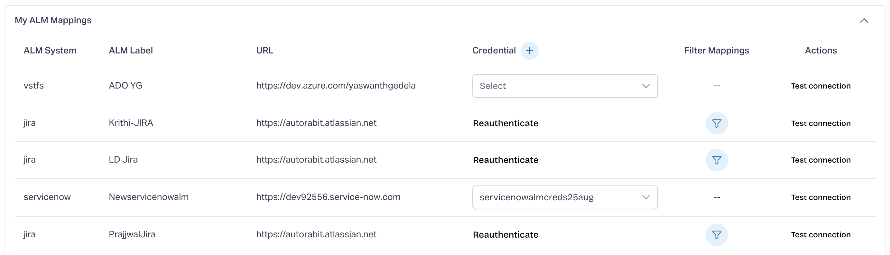
Task: Test connection for PrajjwalJira
Action: pyautogui.click(x=820, y=235)
